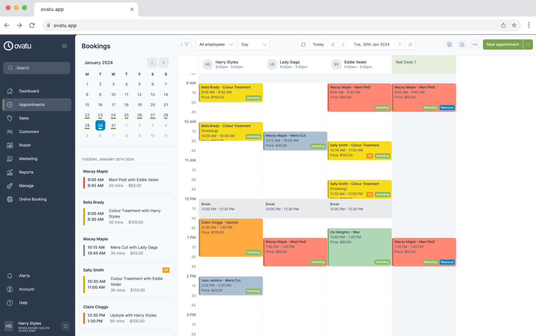The width and height of the screenshot is (536, 336).
Task: Click the Alerts bell icon
Action: [x=10, y=276]
